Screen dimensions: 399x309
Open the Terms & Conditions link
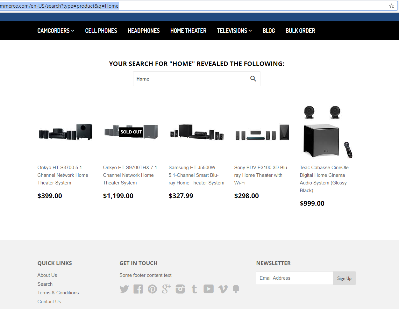point(58,293)
